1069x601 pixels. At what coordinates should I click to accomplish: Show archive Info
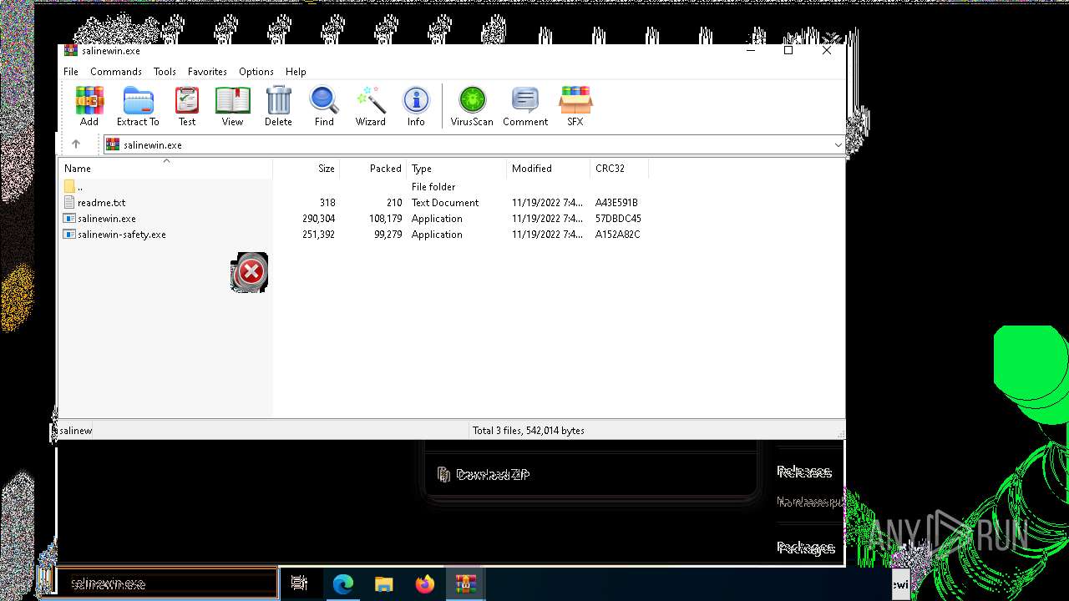click(x=416, y=106)
